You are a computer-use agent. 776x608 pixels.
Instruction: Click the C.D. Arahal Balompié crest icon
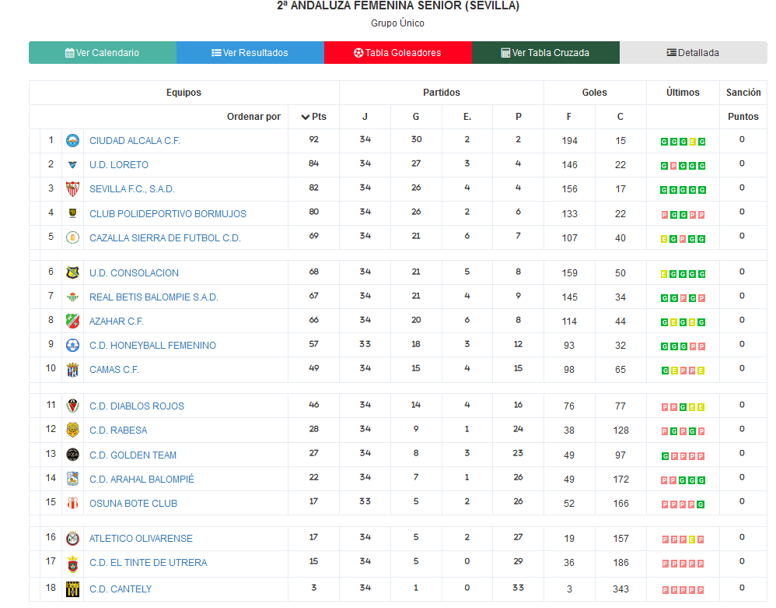click(73, 479)
